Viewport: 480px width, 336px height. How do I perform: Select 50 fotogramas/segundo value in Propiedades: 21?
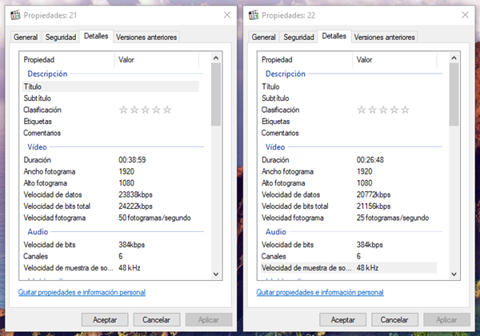tap(154, 218)
